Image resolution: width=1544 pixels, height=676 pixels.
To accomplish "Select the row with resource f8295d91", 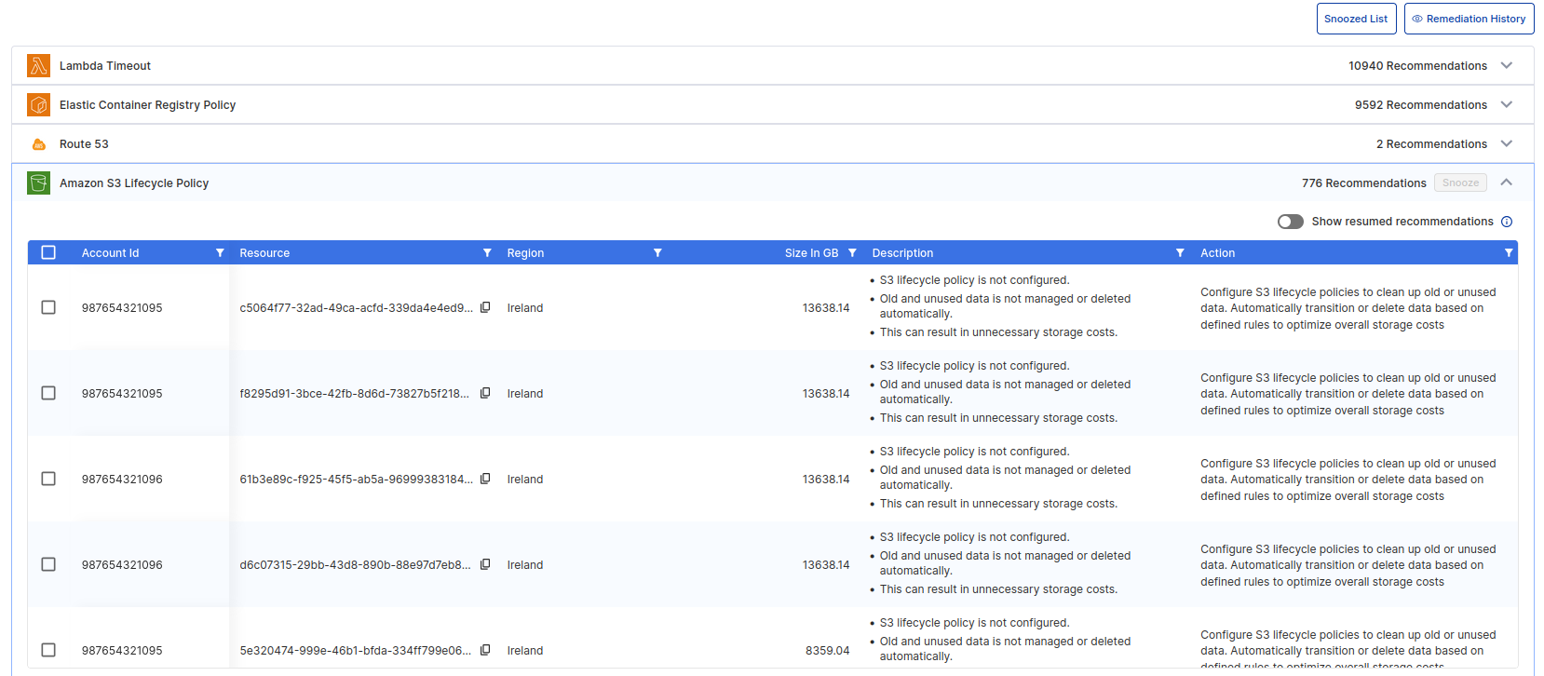I will click(48, 394).
